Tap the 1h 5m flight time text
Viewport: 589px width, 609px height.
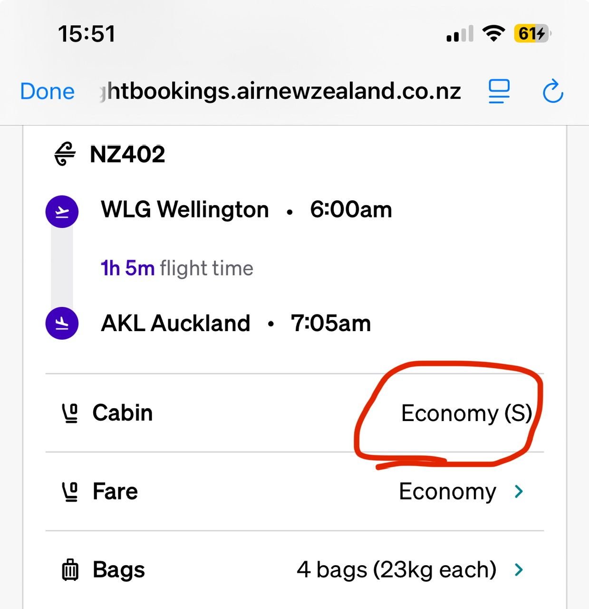tap(177, 268)
